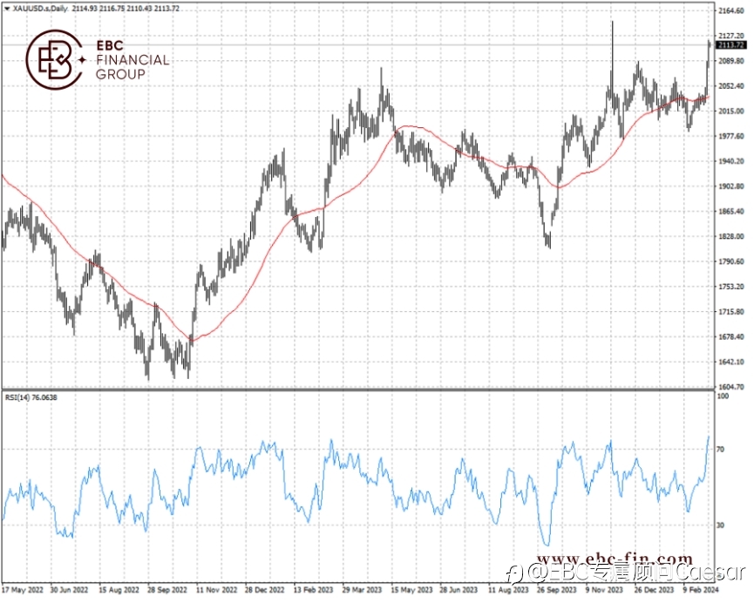
Task: Click the dropdown triangle beside XAUUSD.s,Daily
Action: pos(7,9)
